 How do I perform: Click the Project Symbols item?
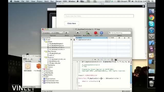tap(50, 79)
